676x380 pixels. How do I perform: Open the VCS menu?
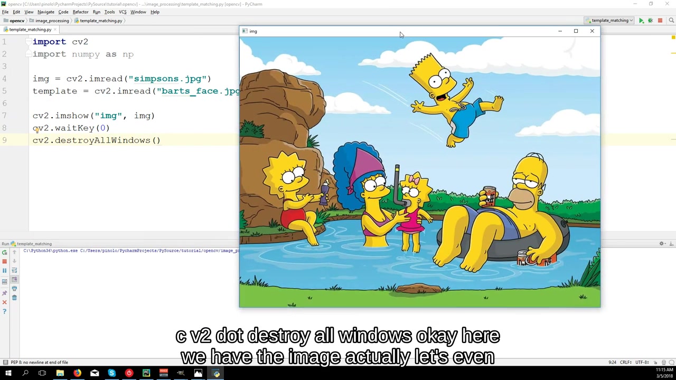pyautogui.click(x=123, y=12)
